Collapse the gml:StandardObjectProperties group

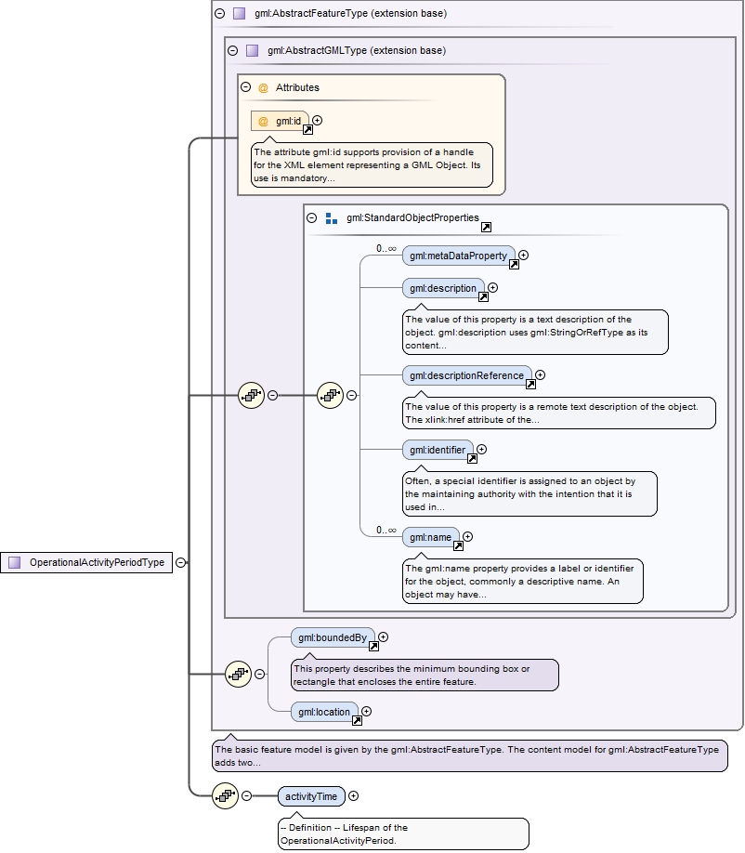pos(311,217)
